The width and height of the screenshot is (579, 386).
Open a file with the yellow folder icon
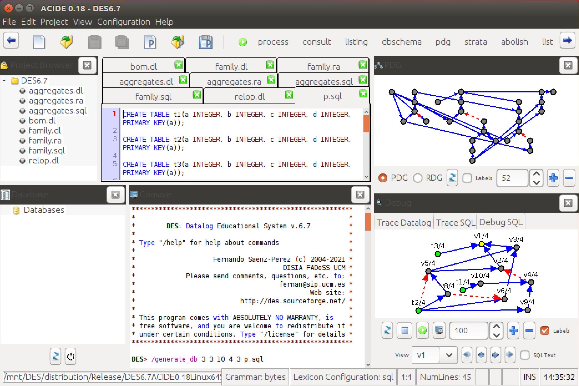[x=67, y=42]
